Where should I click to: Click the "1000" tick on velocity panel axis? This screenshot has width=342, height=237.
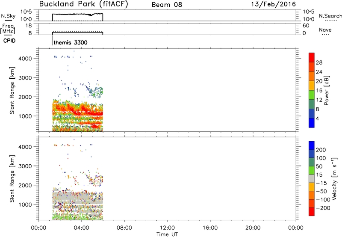pyautogui.click(x=25, y=204)
